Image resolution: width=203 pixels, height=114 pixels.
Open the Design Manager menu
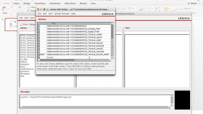62,14
